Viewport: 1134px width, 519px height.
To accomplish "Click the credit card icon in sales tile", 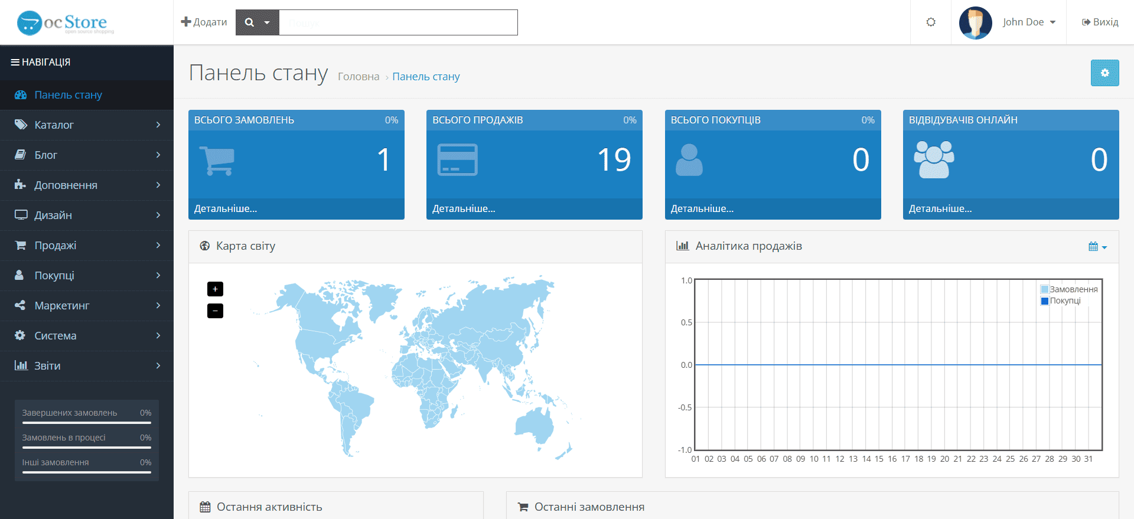I will 457,159.
